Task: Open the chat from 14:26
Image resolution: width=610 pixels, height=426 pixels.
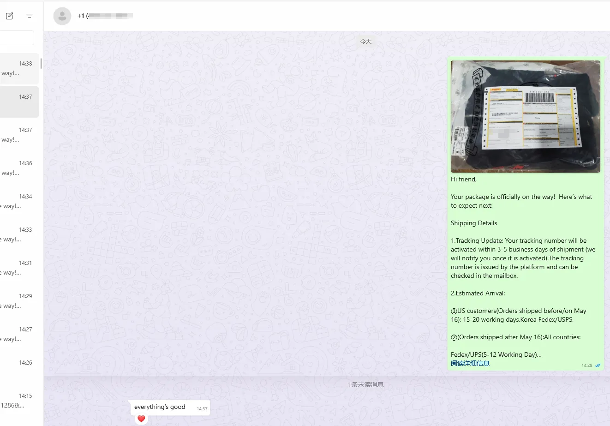Action: (x=19, y=367)
